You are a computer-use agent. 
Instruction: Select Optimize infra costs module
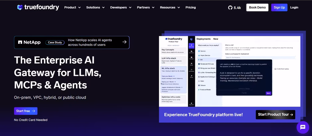[x=173, y=99]
